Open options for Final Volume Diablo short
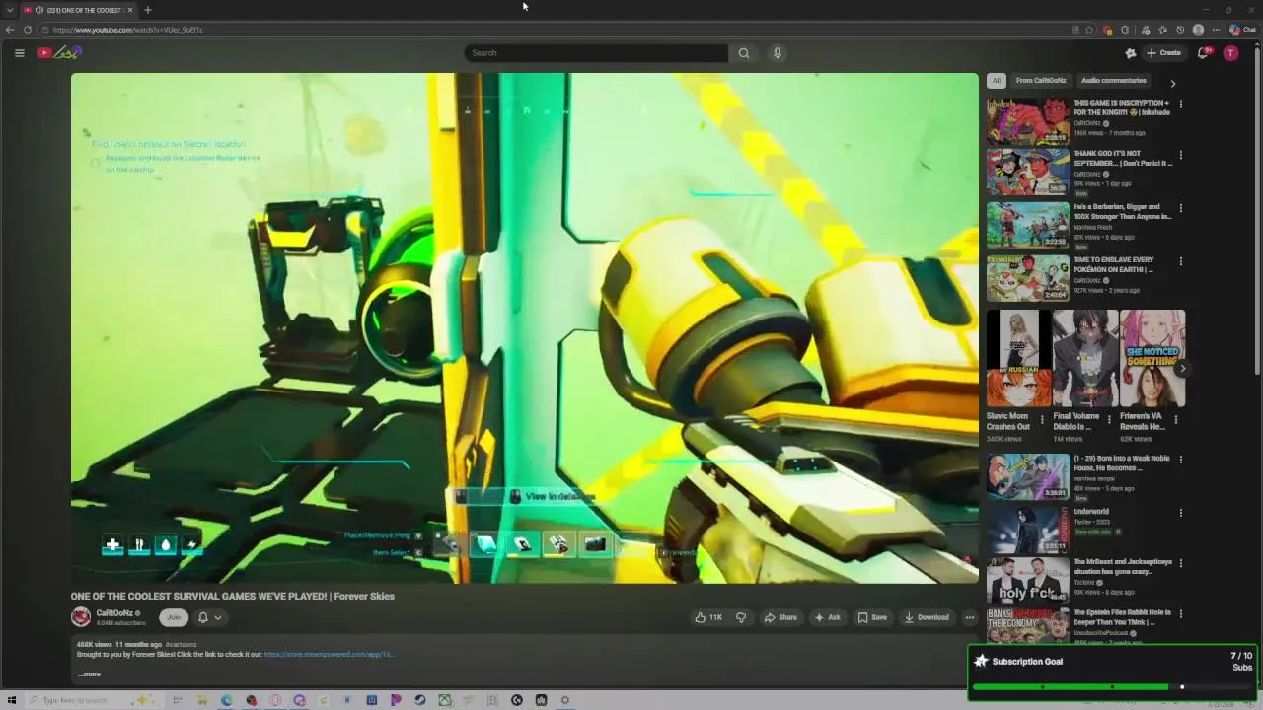Image resolution: width=1263 pixels, height=710 pixels. tap(1109, 419)
